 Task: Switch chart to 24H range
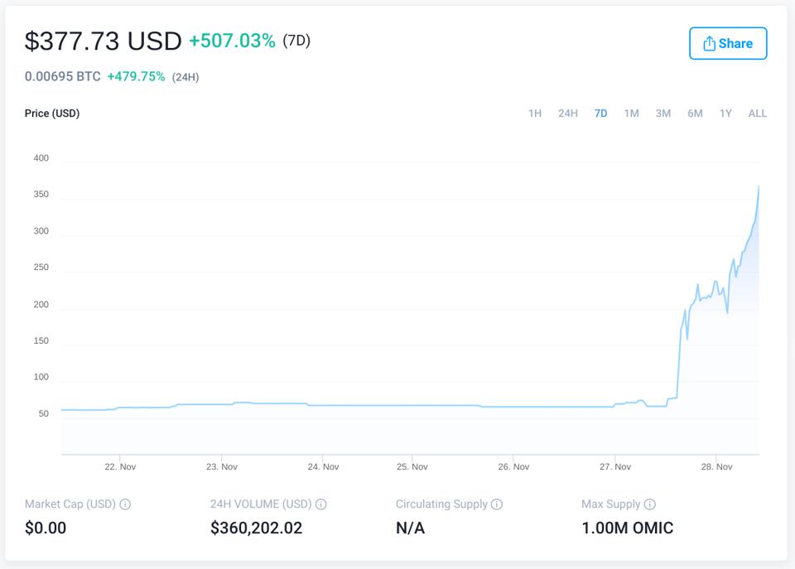tap(567, 113)
